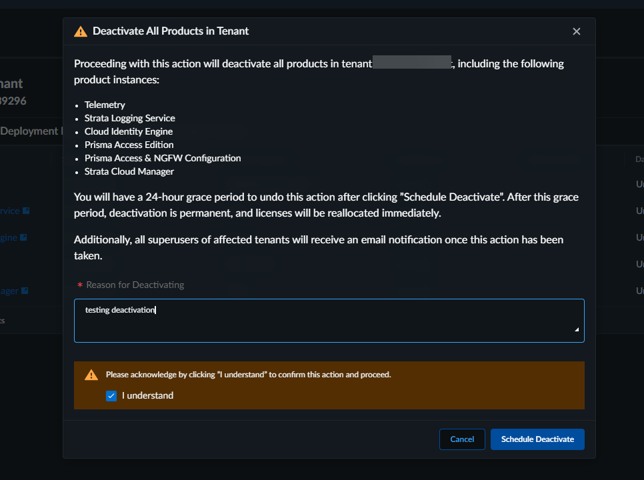Click the "Deactivate All Products in Tenant" heading

click(x=171, y=31)
